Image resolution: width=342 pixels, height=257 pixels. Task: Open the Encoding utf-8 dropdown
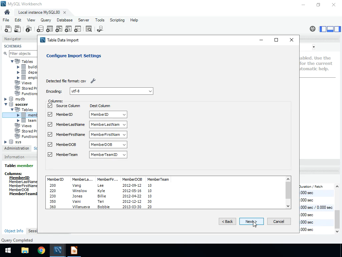(x=111, y=91)
